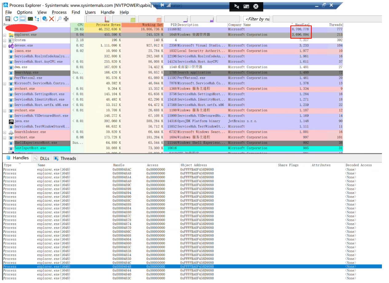This screenshot has width=389, height=283.
Task: Collapse the explorer.exe process tree node
Action: coord(5,35)
